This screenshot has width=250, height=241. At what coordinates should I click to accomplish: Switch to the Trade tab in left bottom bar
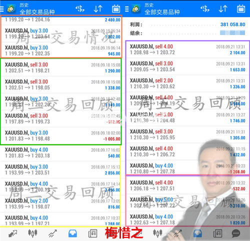coord(52,233)
